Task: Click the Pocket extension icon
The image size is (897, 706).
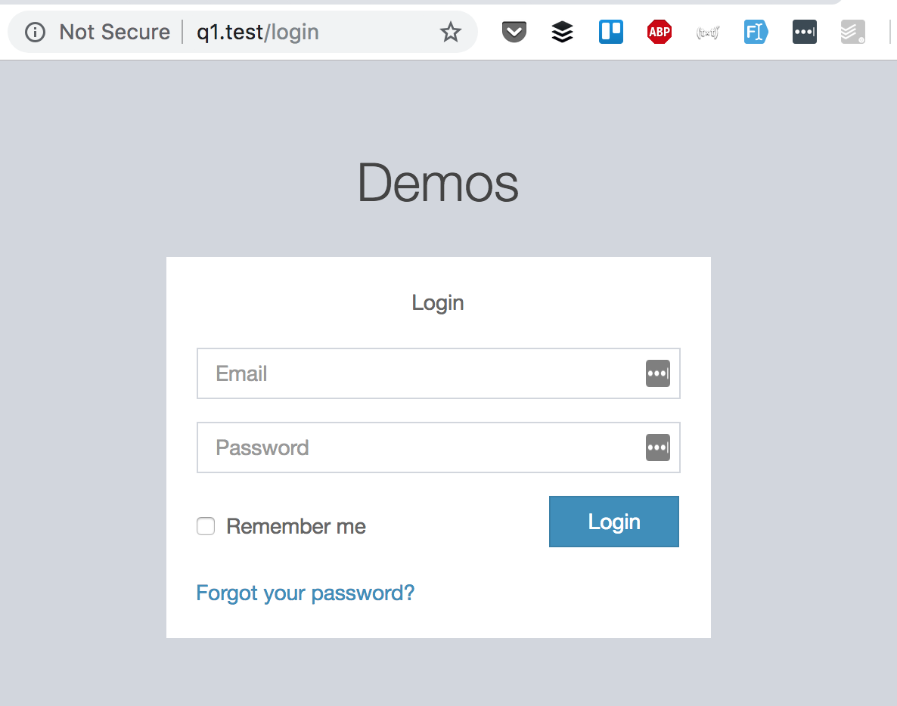Action: pos(514,32)
